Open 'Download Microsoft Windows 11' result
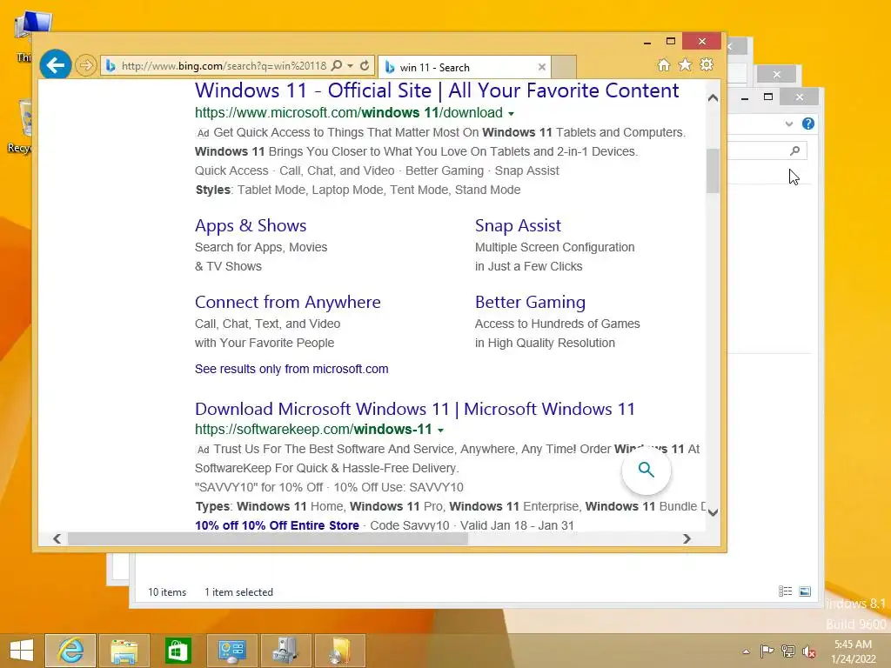891x668 pixels. point(415,409)
